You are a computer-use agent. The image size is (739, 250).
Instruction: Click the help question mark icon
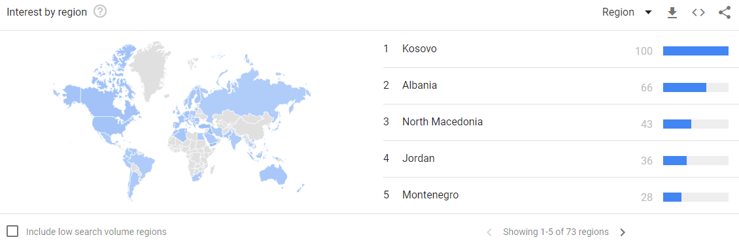[100, 12]
